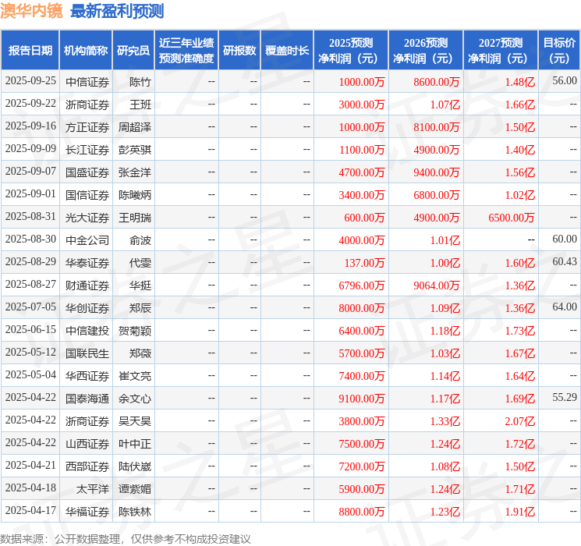The width and height of the screenshot is (581, 546).
Task: Click 国泰海通 institution cell
Action: click(87, 399)
